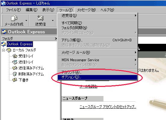Open the 受信トレイ folder

click(x=26, y=56)
